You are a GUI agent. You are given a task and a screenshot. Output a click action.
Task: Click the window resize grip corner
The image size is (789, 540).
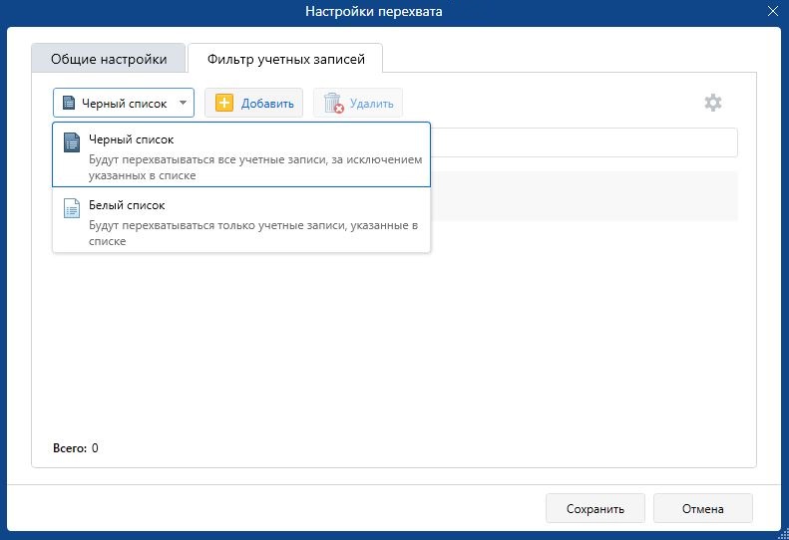(x=783, y=534)
